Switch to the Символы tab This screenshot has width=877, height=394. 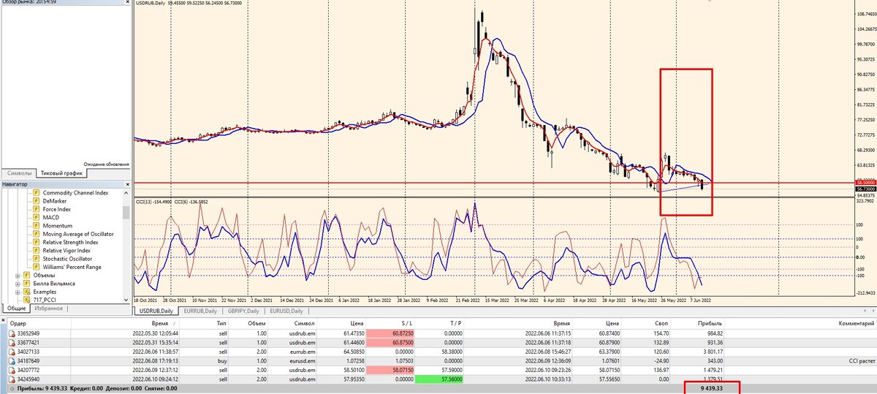tap(20, 173)
